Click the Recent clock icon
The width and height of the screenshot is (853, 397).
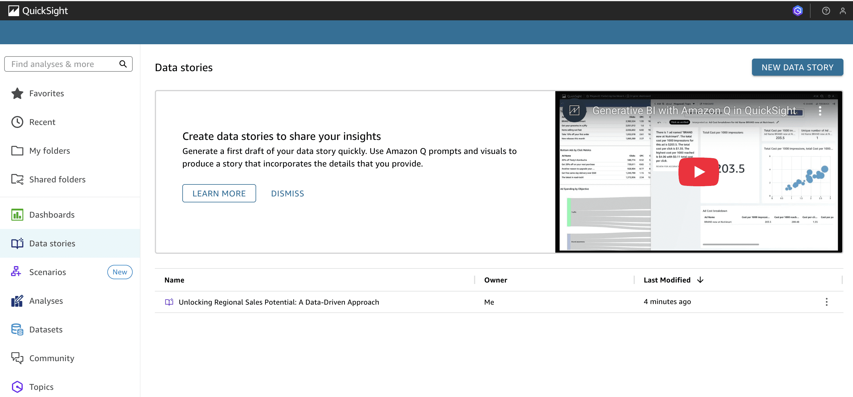(17, 122)
